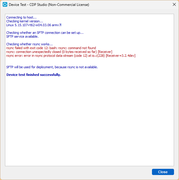The width and height of the screenshot is (179, 180).
Task: Click the 'connection unexpectedly closed' error line
Action: pos(59,52)
